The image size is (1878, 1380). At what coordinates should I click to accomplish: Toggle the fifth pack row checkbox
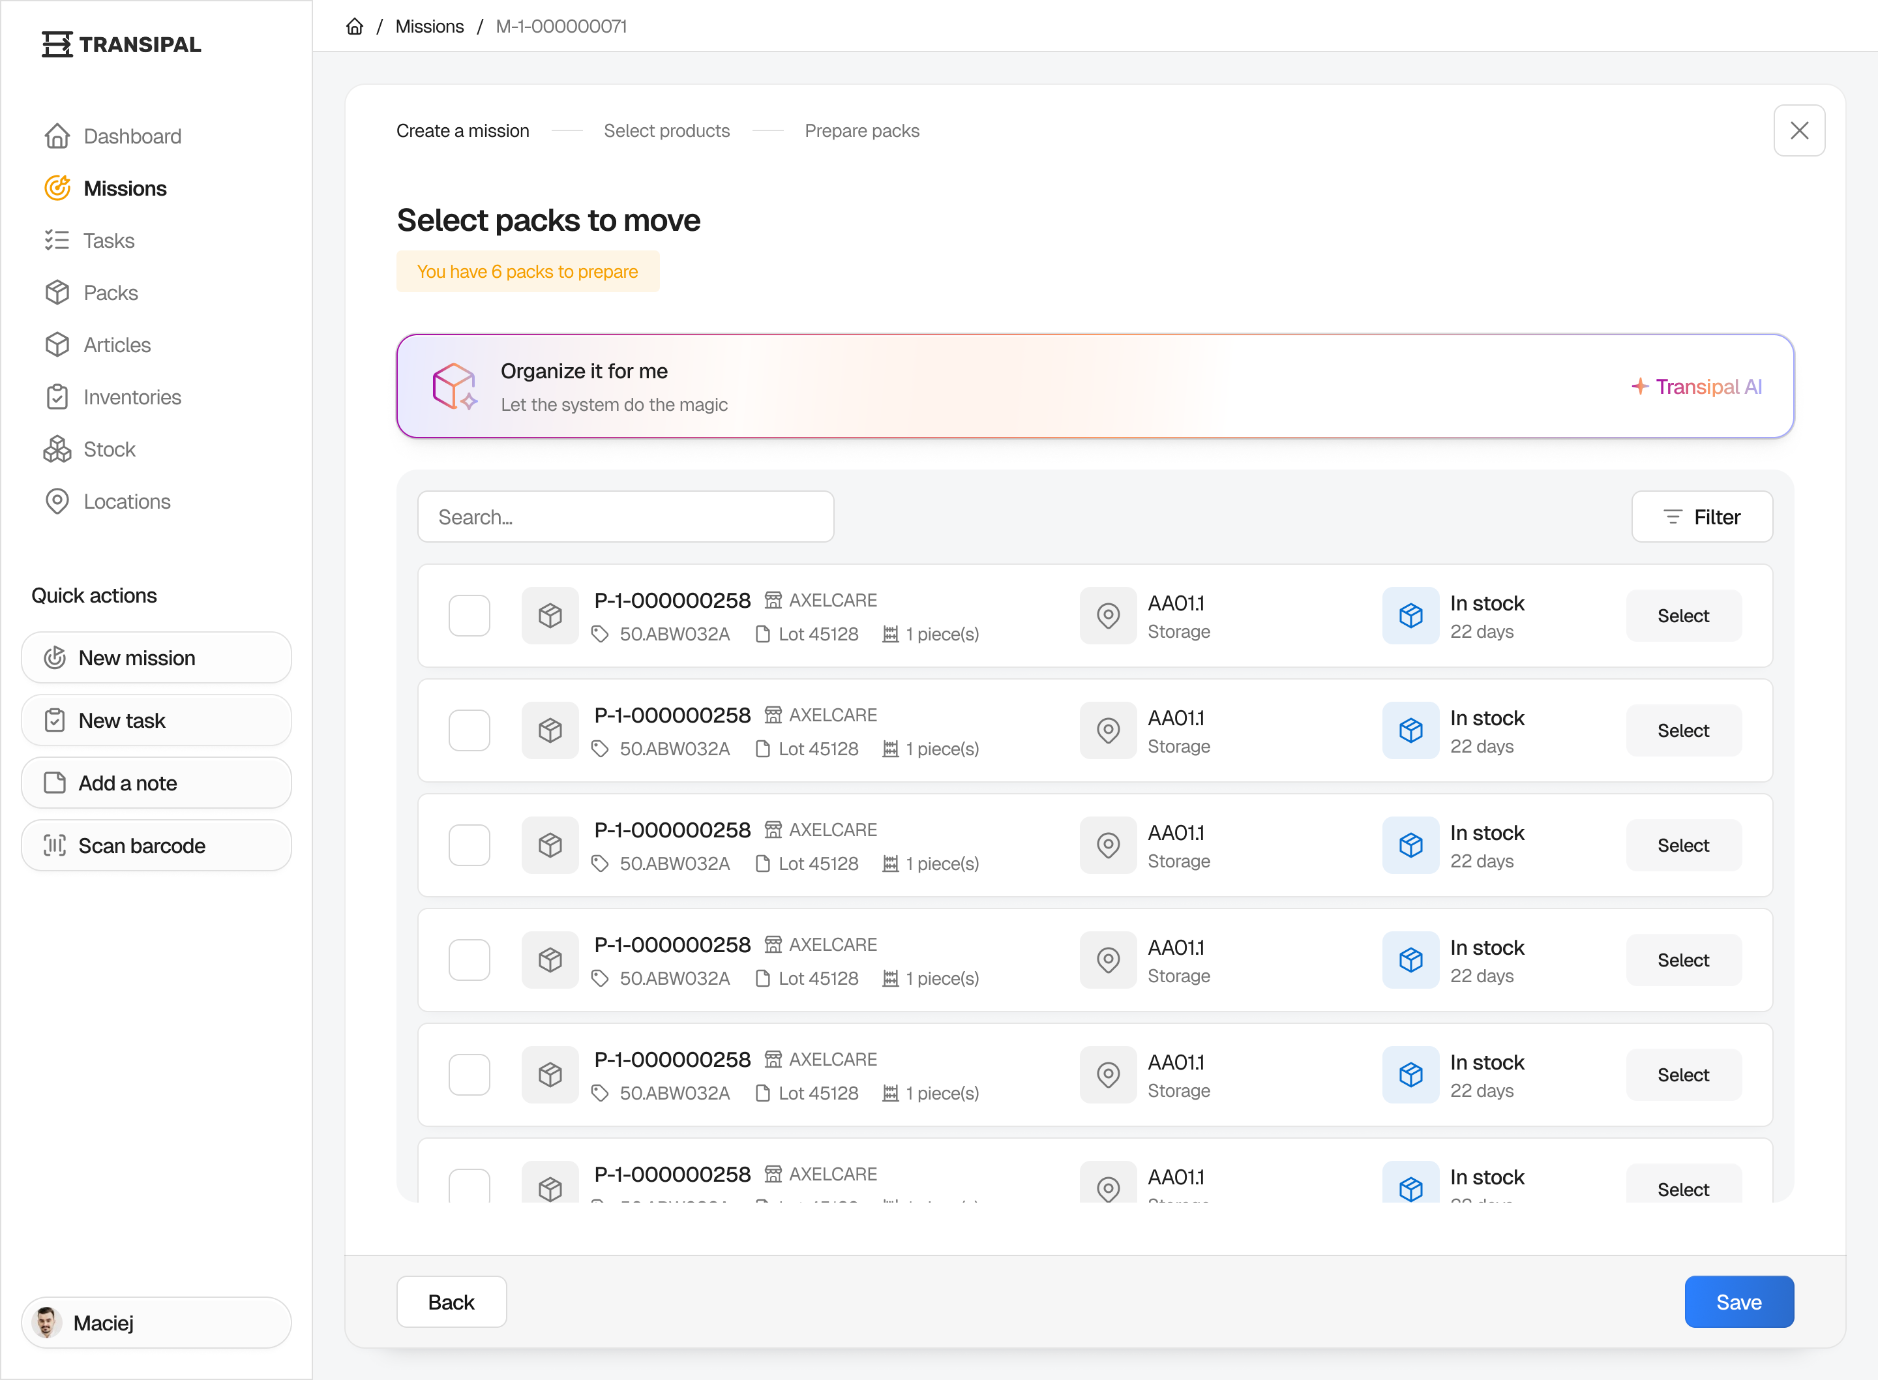pyautogui.click(x=469, y=1074)
